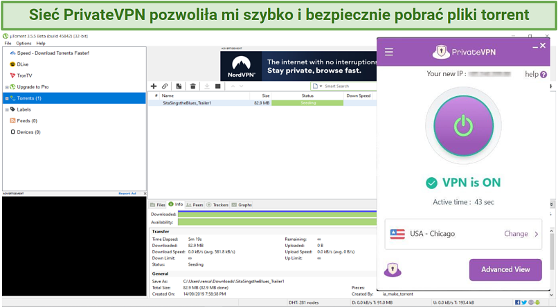The width and height of the screenshot is (558, 308).
Task: Click the Change arrow chevron in PrivateVPN
Action: coord(537,234)
